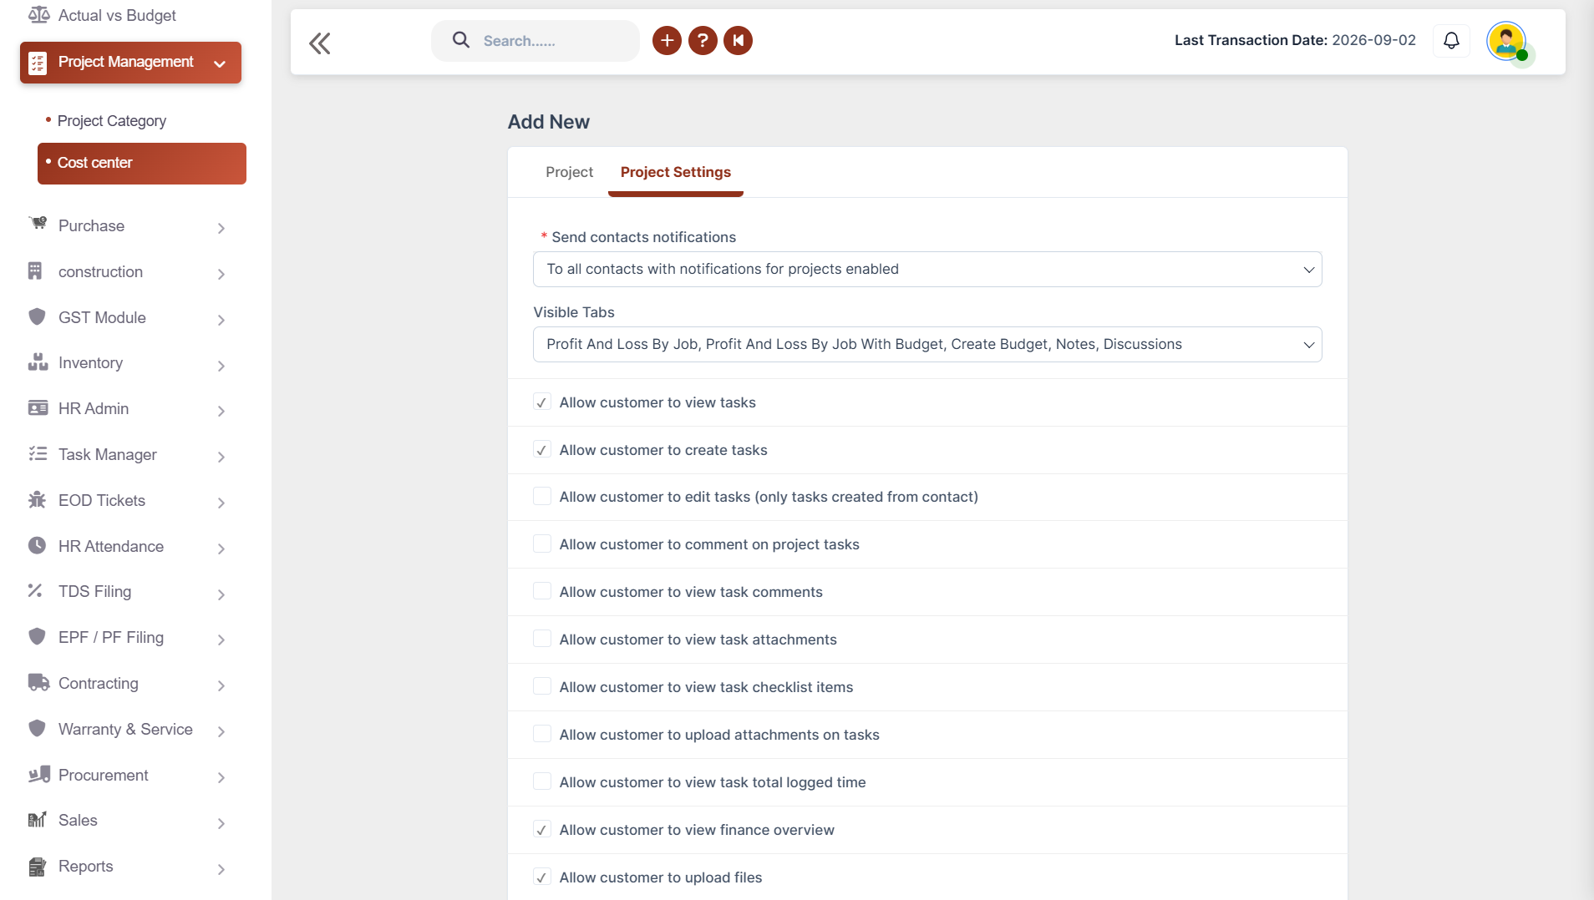Enable customer view task total logged time
This screenshot has width=1594, height=900.
pyautogui.click(x=541, y=782)
